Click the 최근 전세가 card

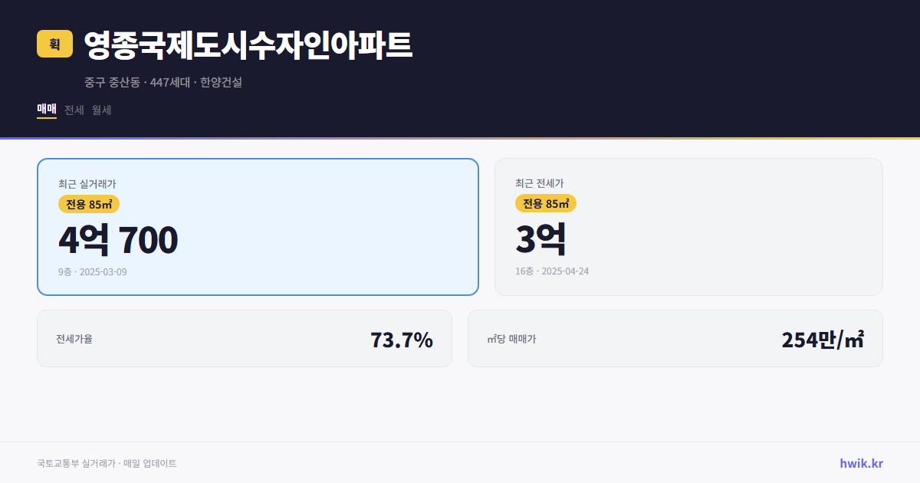[x=688, y=226]
